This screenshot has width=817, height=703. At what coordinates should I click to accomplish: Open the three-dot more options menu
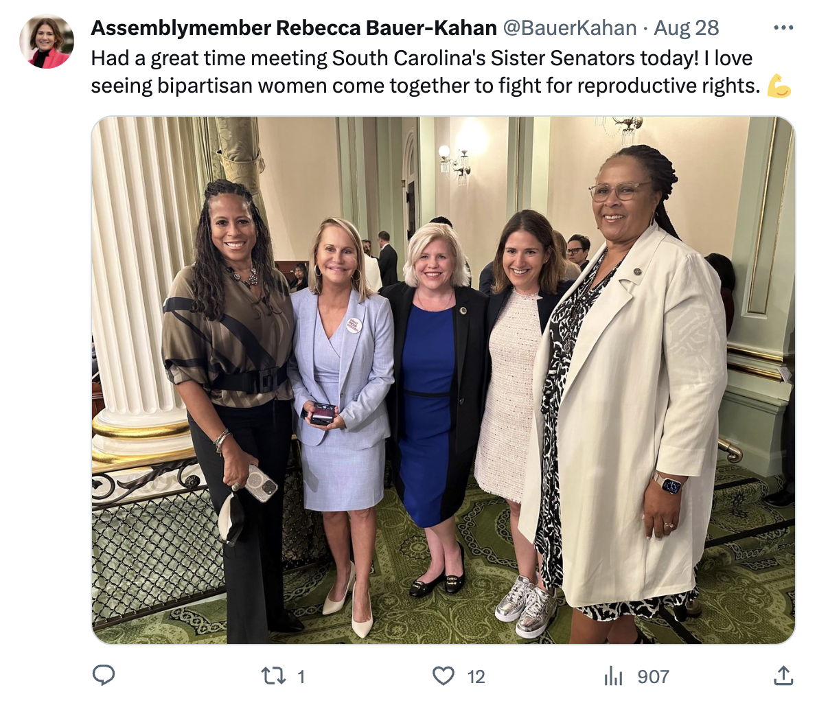[x=783, y=27]
